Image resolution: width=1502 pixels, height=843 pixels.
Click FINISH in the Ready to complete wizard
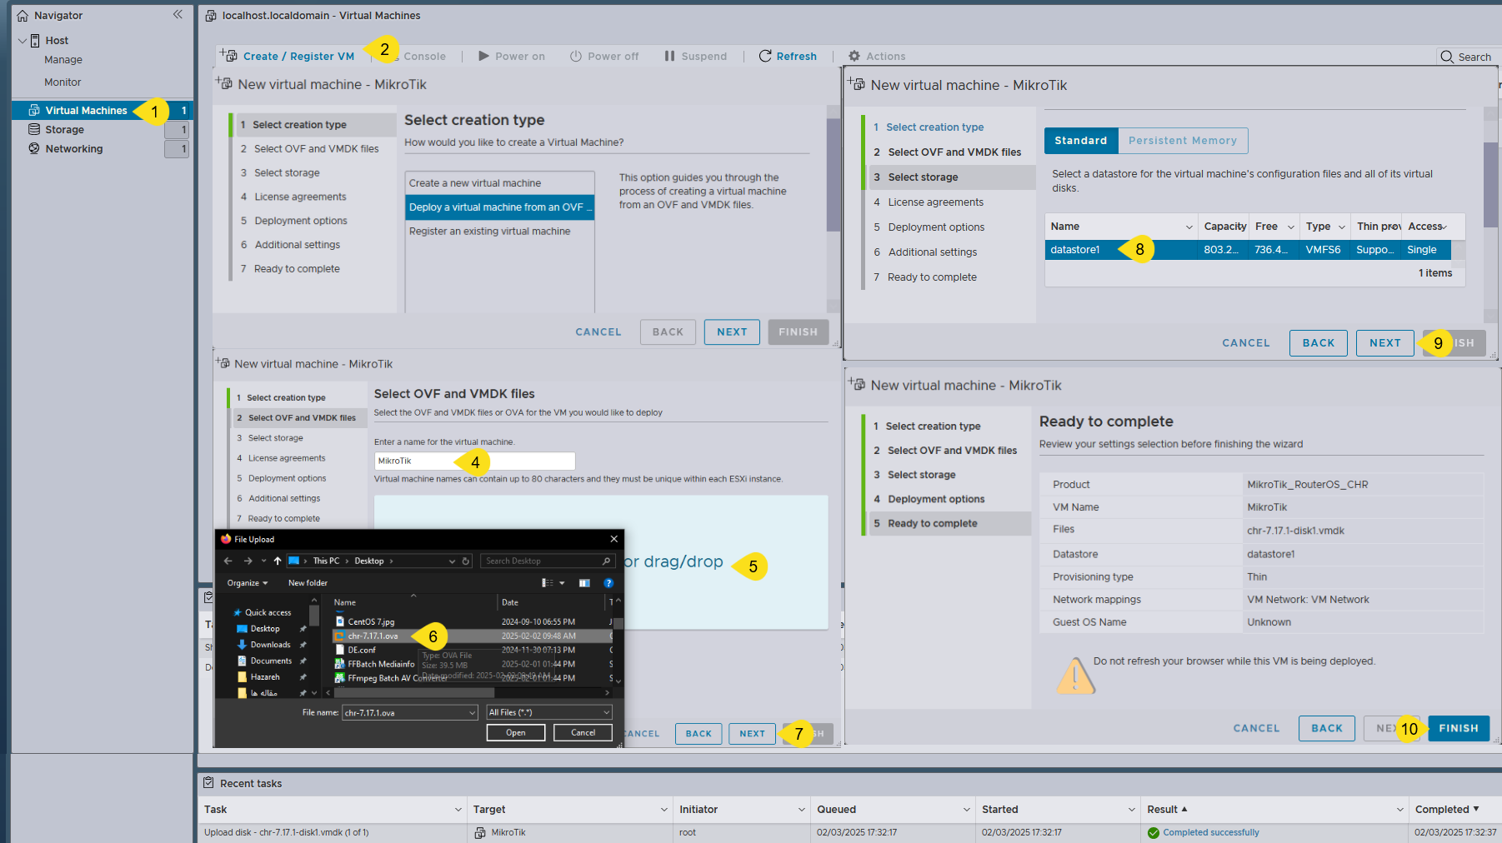tap(1459, 728)
